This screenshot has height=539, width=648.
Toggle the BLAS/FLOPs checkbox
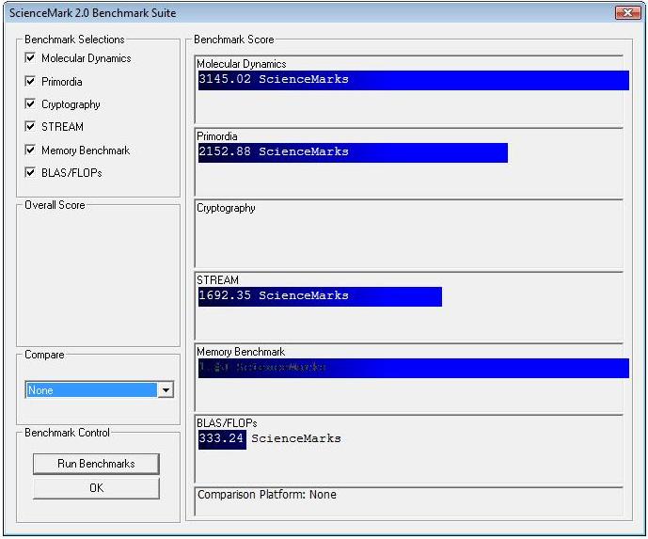(x=30, y=172)
